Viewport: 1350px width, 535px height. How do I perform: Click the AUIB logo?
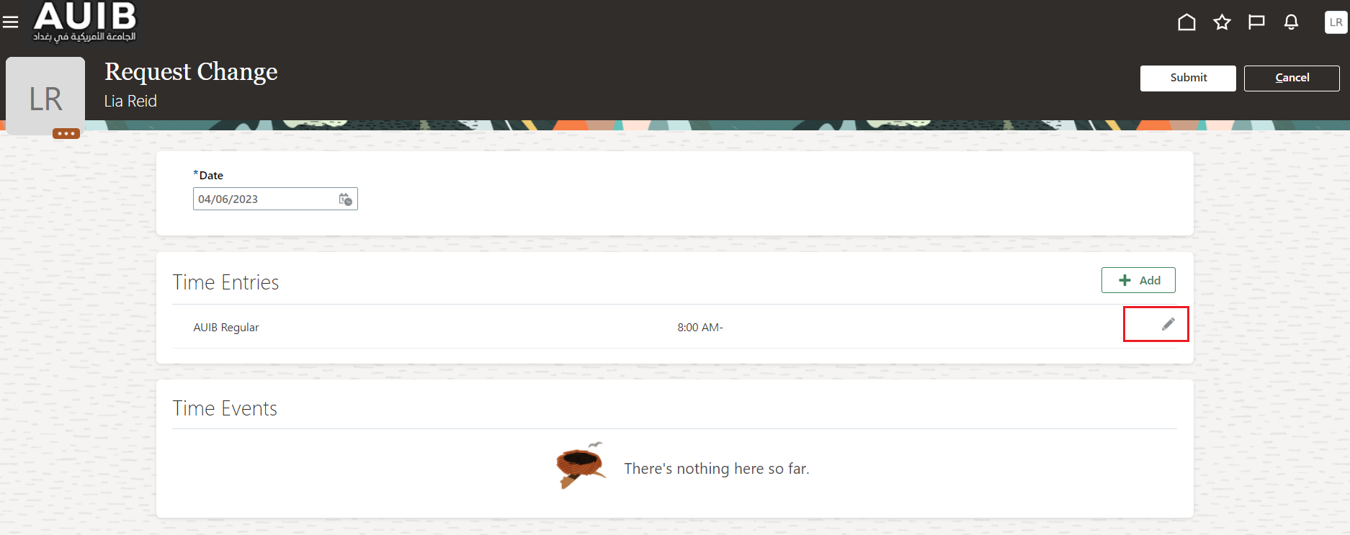click(84, 22)
